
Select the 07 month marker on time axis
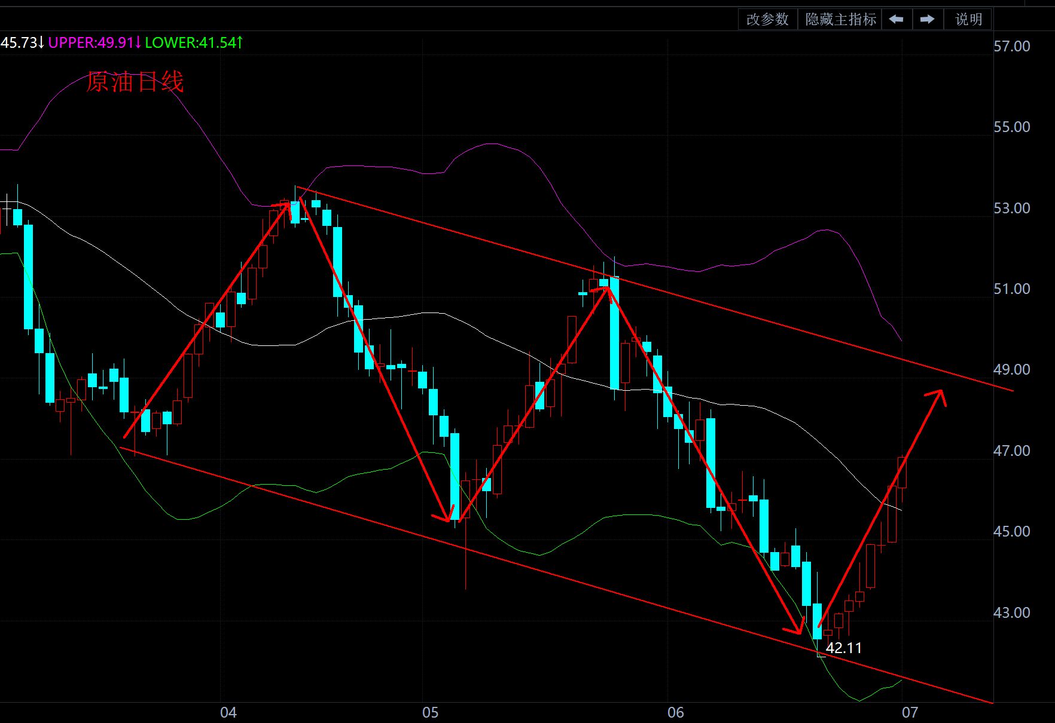point(910,712)
